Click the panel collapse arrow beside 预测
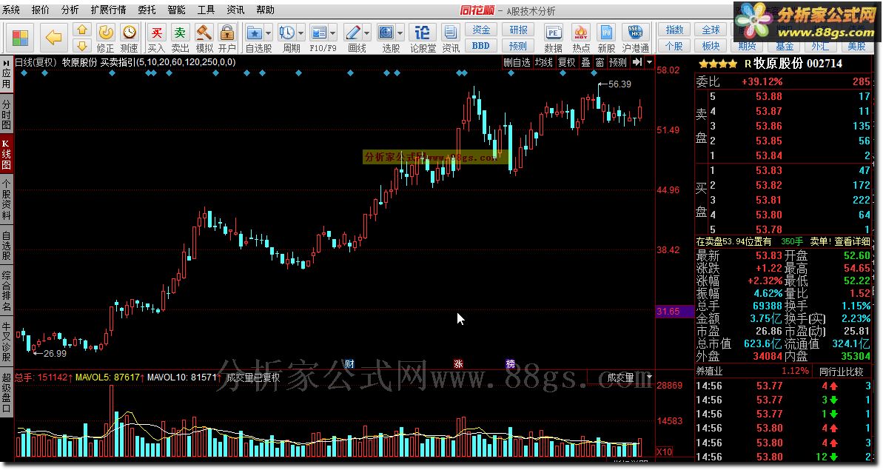The width and height of the screenshot is (883, 470). 637,62
